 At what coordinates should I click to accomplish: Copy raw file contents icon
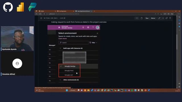[x=167, y=18]
